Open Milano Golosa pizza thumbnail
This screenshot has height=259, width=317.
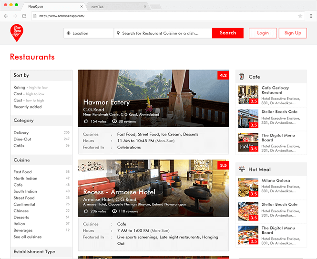(x=248, y=188)
